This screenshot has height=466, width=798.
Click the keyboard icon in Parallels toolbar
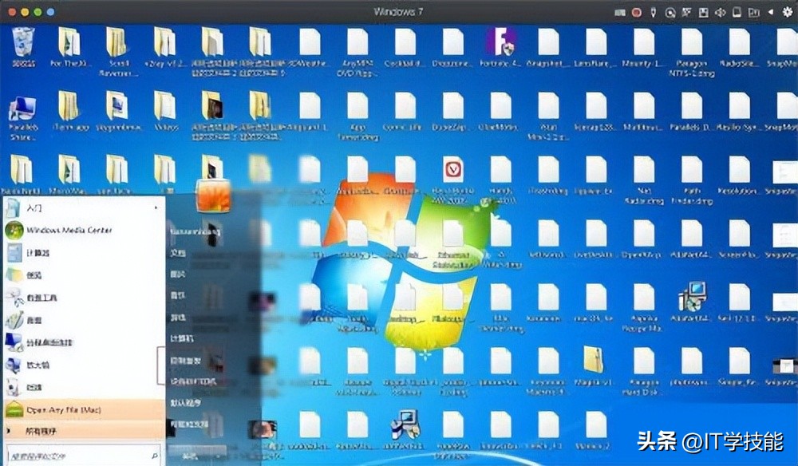click(622, 12)
